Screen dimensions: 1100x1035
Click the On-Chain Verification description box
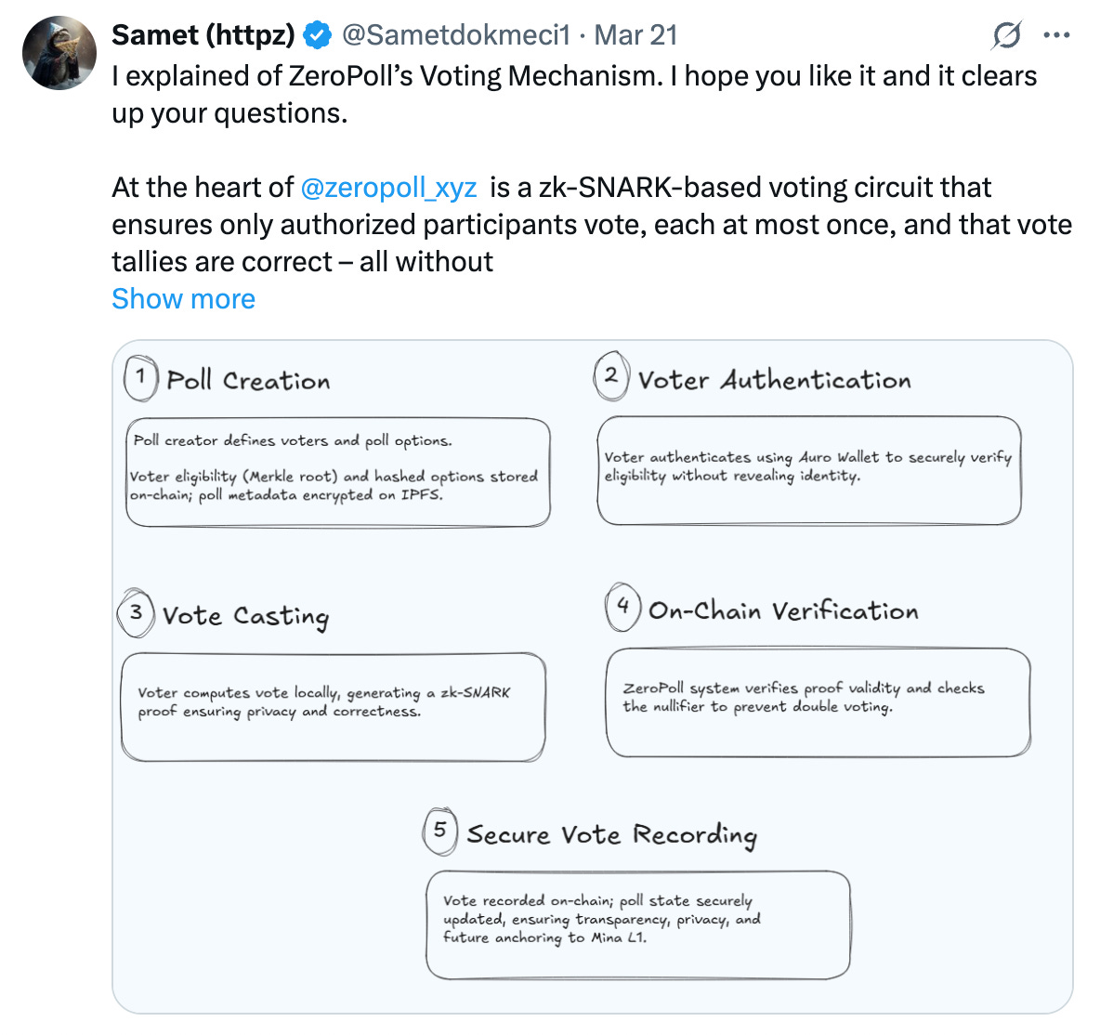pos(818,702)
